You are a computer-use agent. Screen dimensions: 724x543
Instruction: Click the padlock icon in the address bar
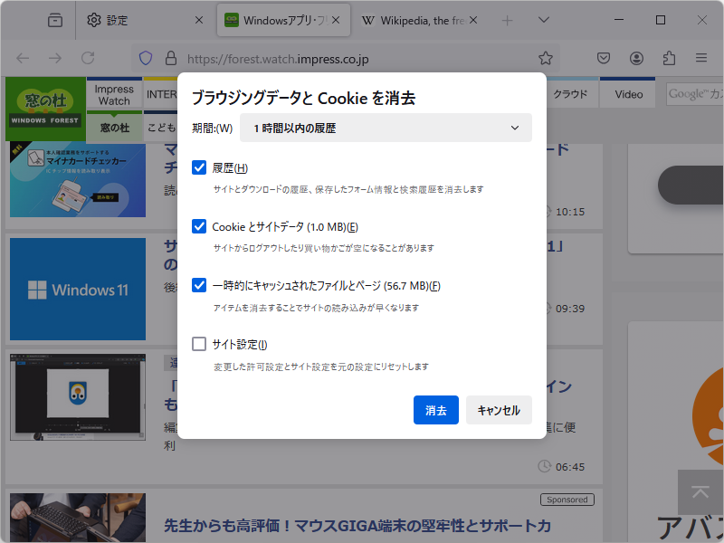pyautogui.click(x=170, y=57)
